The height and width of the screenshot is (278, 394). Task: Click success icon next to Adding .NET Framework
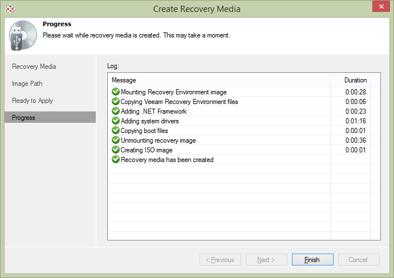coord(116,111)
